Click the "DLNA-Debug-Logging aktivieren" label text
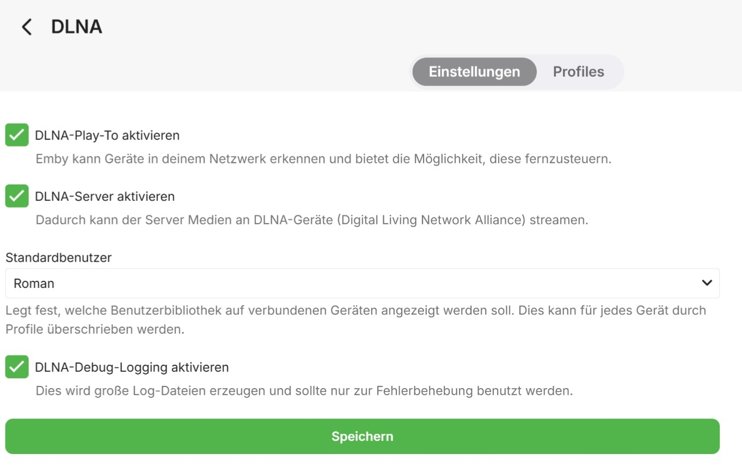 [x=132, y=367]
